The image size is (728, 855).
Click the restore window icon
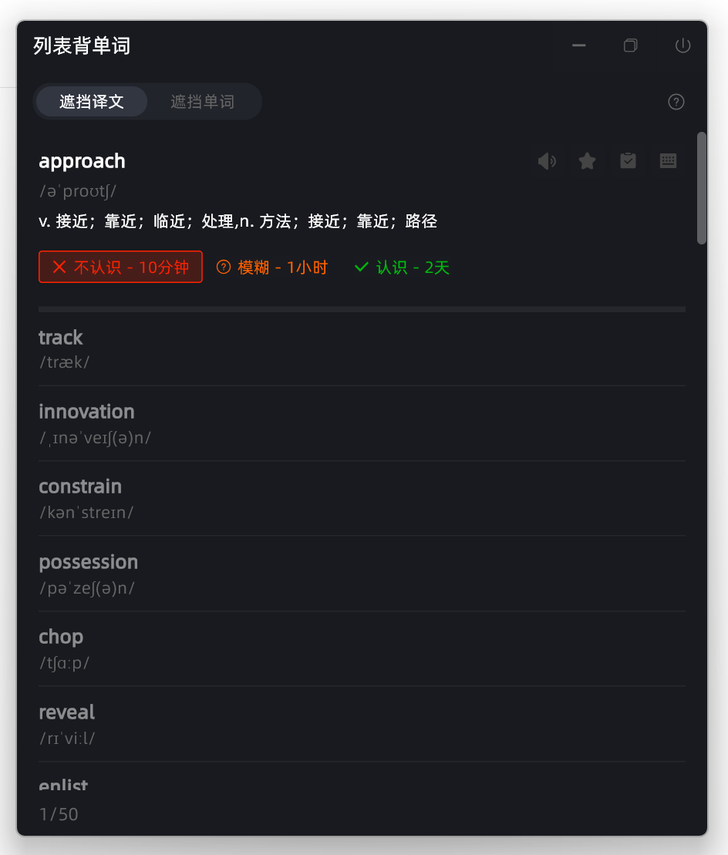tap(631, 45)
